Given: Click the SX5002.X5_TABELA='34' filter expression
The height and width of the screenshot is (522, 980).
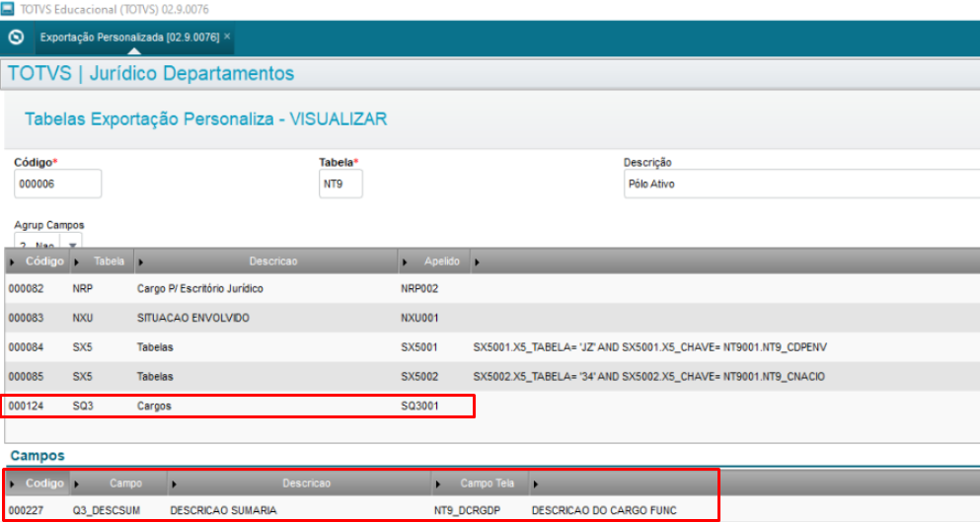Looking at the screenshot, I should [x=648, y=376].
